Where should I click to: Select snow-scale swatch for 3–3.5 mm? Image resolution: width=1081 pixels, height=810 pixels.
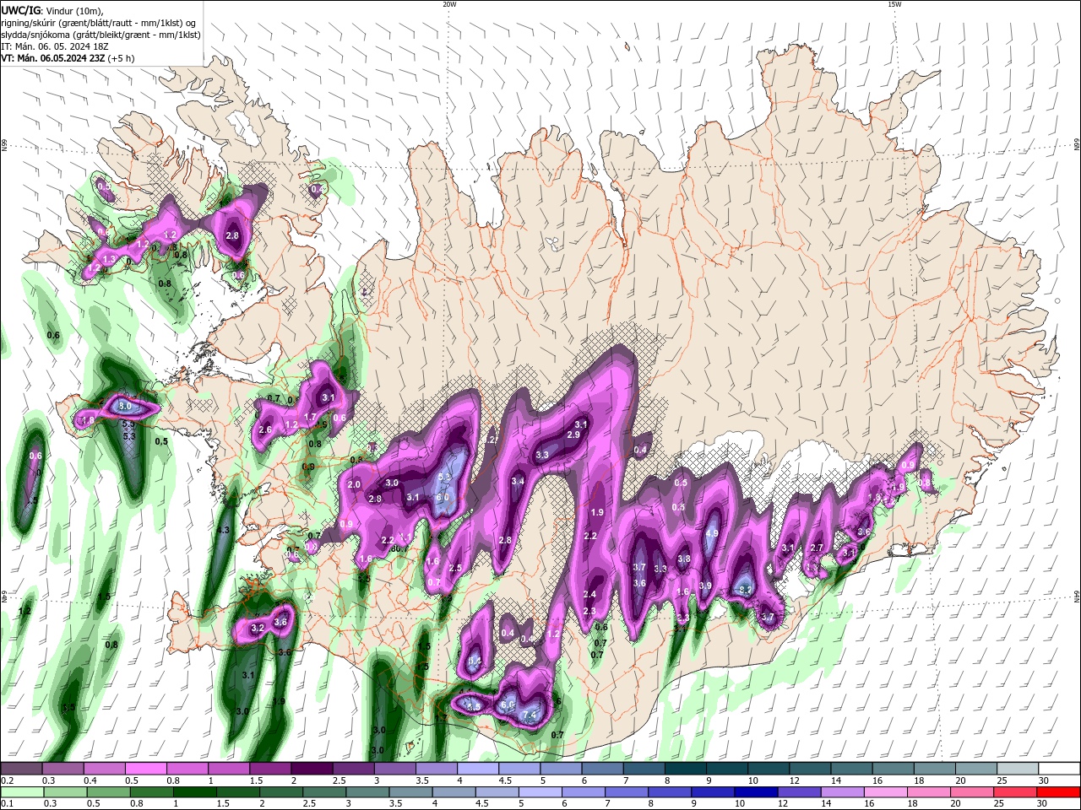[x=394, y=769]
